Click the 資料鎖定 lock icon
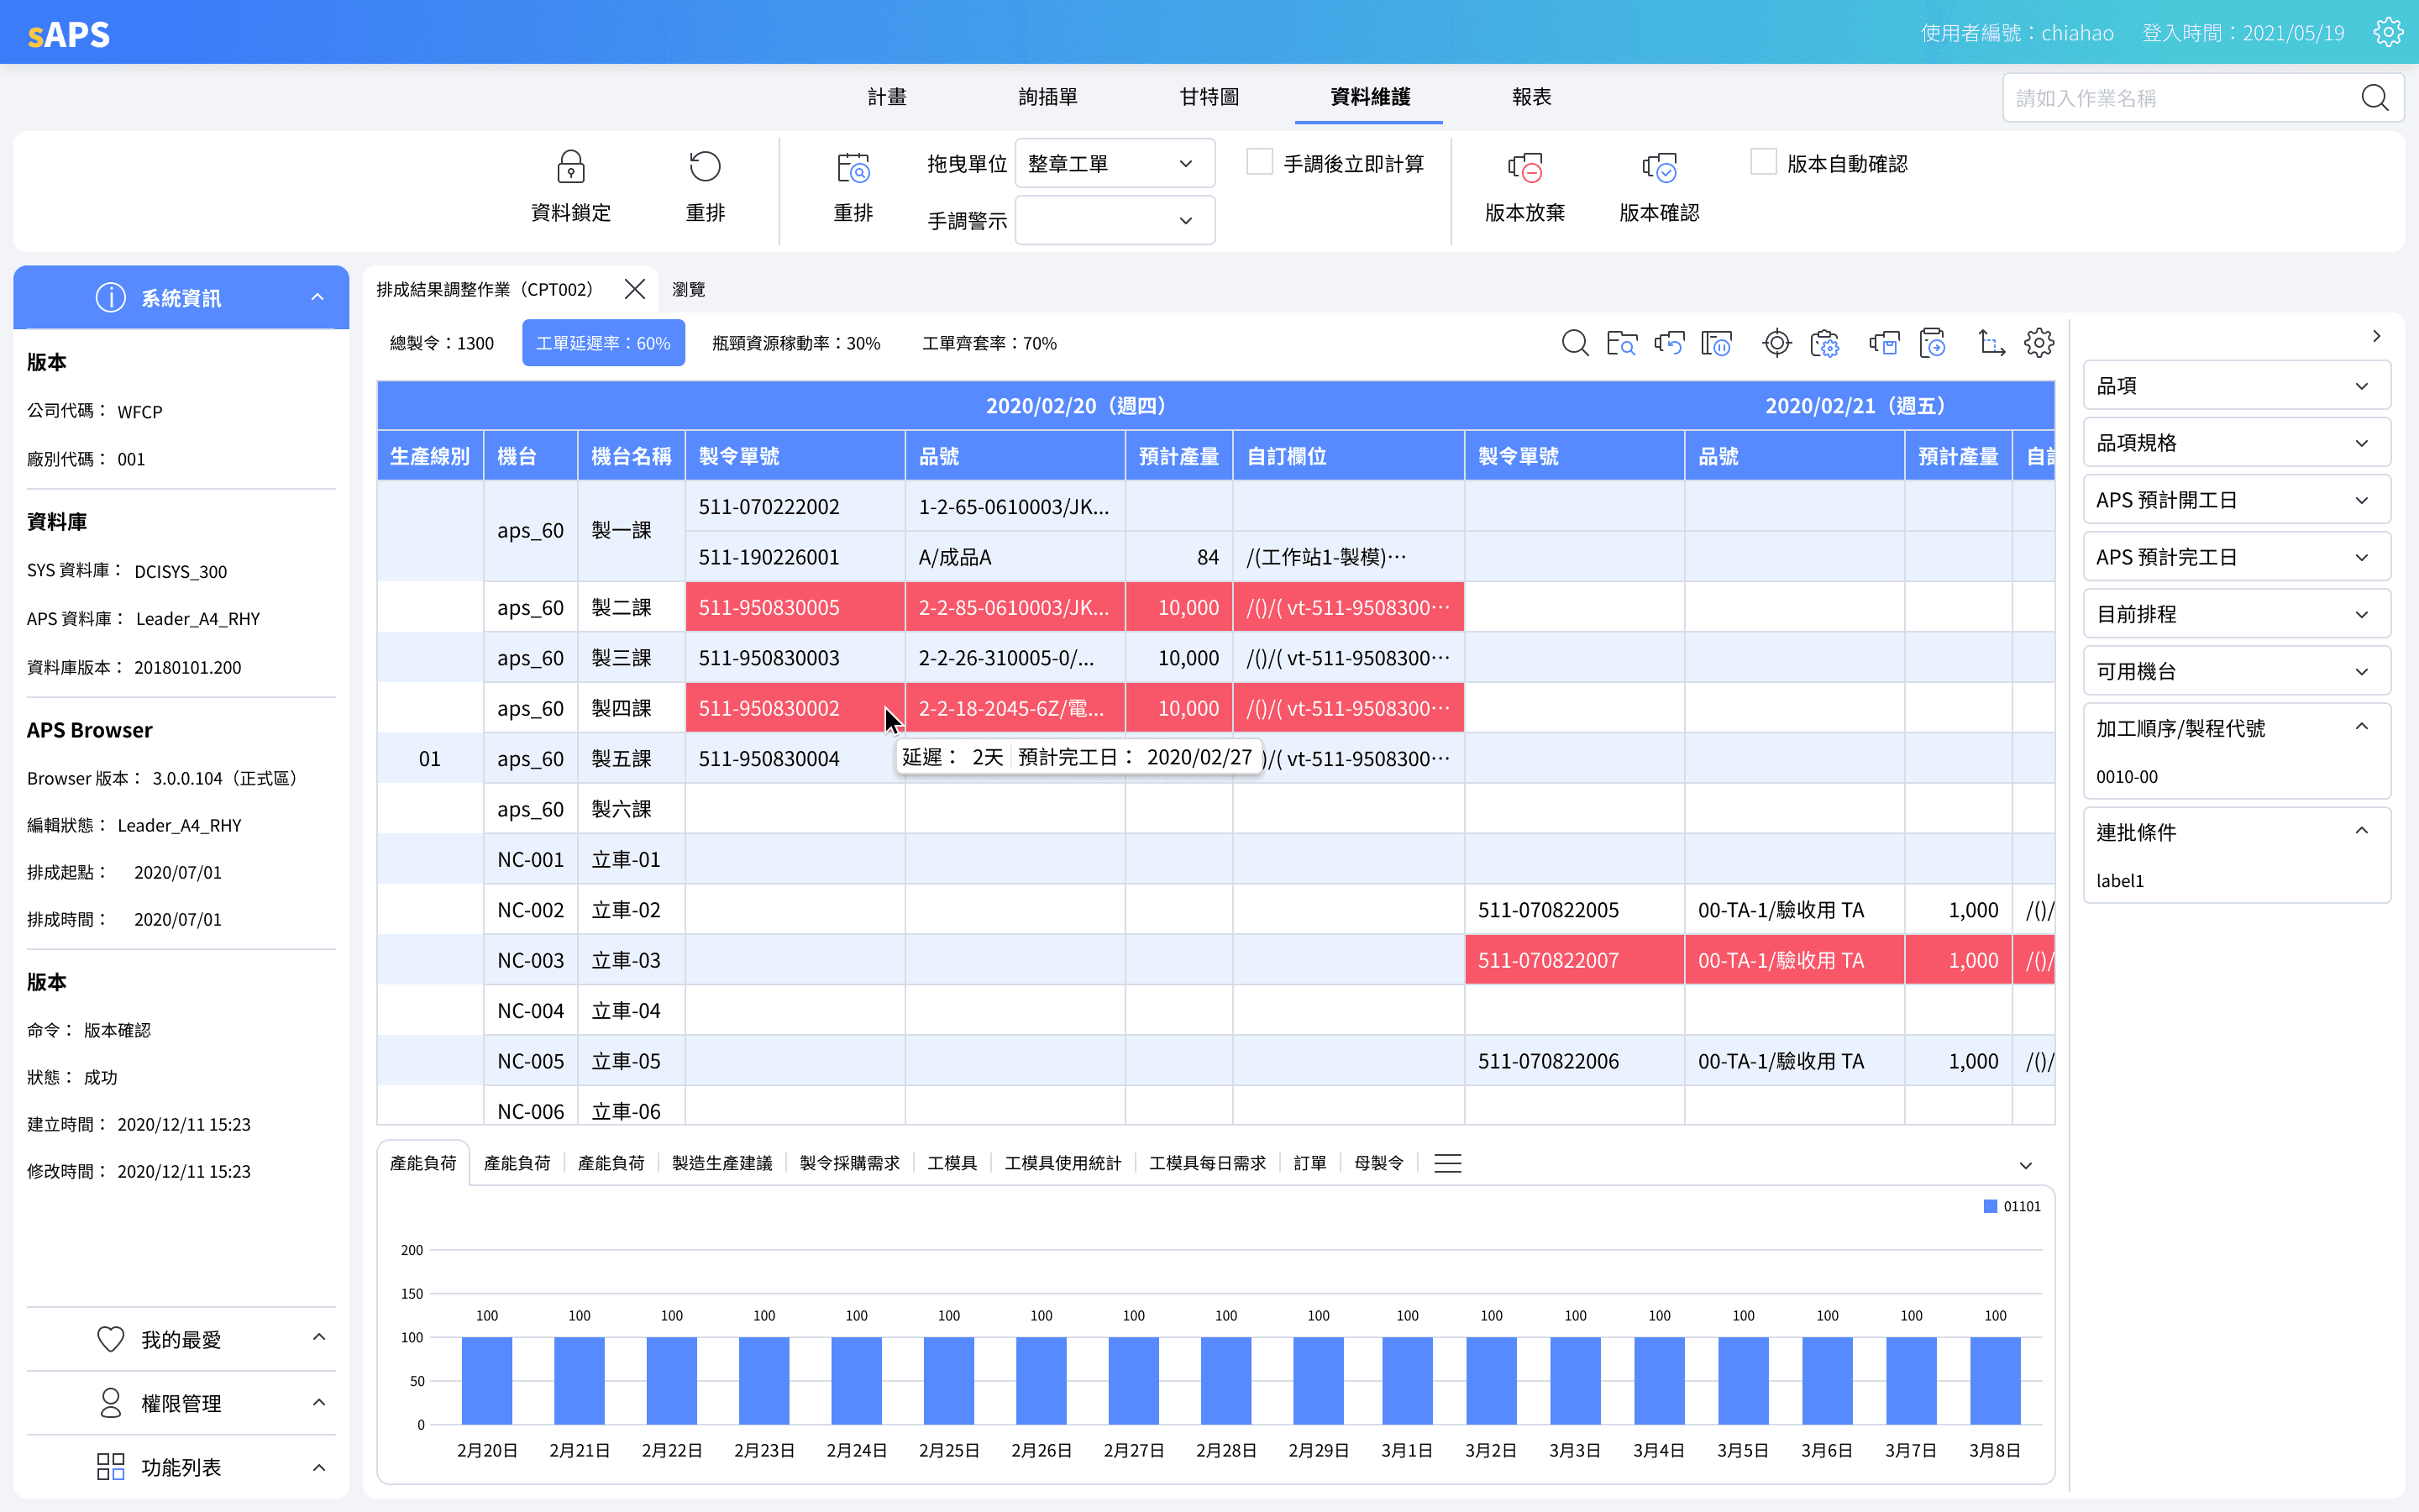2419x1512 pixels. coord(571,166)
